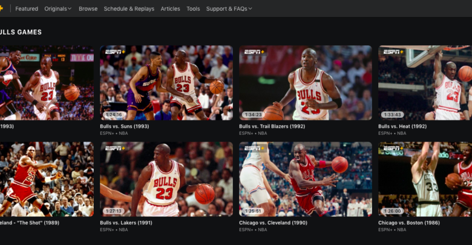Click ESPN+ • NBA label under Bulls vs. Heat
This screenshot has width=472, height=245.
coord(392,133)
